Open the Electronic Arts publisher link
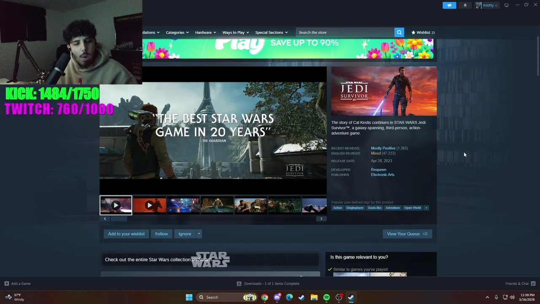This screenshot has height=304, width=540. click(x=383, y=175)
